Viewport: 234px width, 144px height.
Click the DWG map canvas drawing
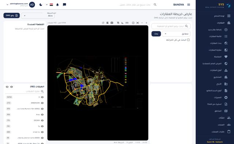(98, 83)
